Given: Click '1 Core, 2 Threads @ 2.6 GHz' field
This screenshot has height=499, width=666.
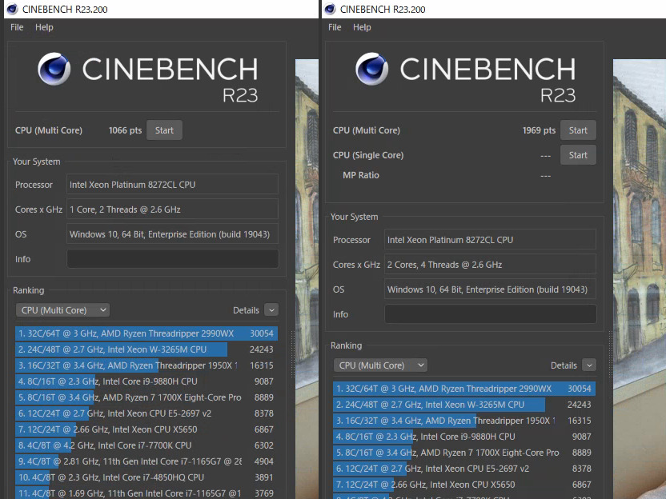Looking at the screenshot, I should click(172, 210).
